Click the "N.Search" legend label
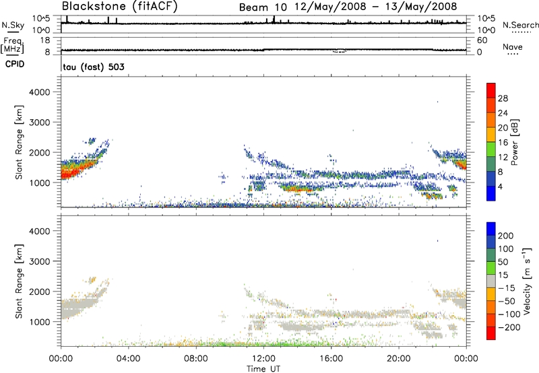Screen dimensions: 539x373 521,25
